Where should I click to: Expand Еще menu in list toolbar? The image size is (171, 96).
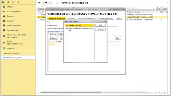pos(165,8)
